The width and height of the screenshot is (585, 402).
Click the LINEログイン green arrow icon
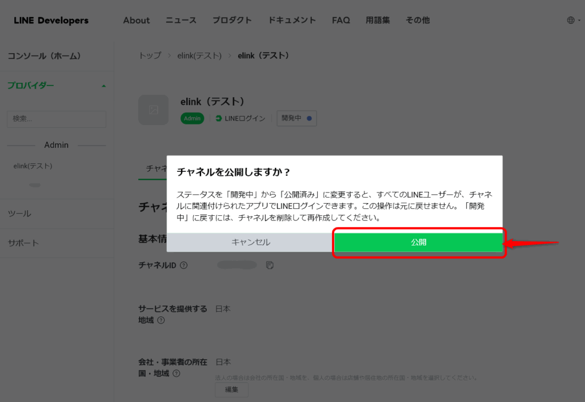click(219, 118)
